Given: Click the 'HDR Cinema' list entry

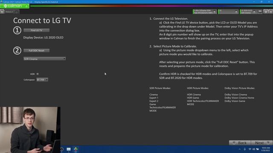Looking at the screenshot, I should click(x=194, y=94).
